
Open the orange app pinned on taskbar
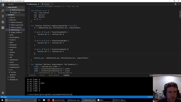coord(49,100)
